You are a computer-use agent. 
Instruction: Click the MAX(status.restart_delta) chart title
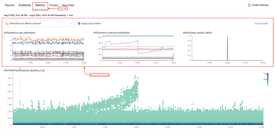pos(198,33)
